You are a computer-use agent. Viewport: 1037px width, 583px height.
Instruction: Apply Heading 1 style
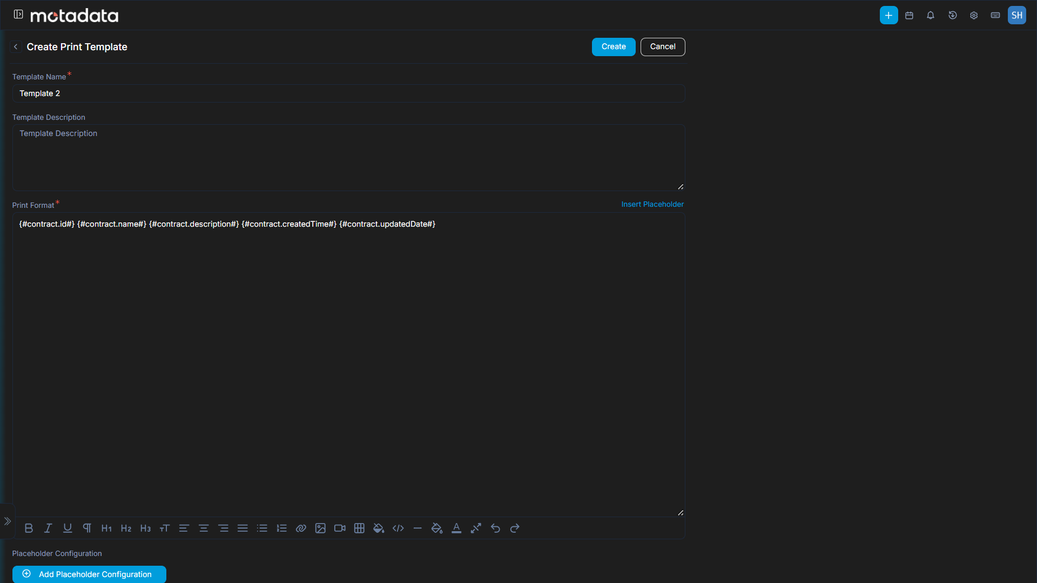[106, 528]
